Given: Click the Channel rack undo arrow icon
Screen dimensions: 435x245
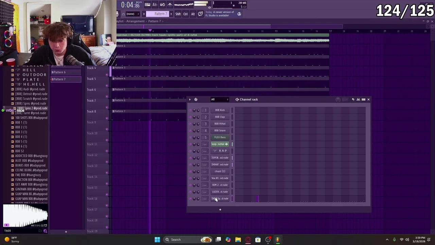Looking at the screenshot, I should click(353, 99).
